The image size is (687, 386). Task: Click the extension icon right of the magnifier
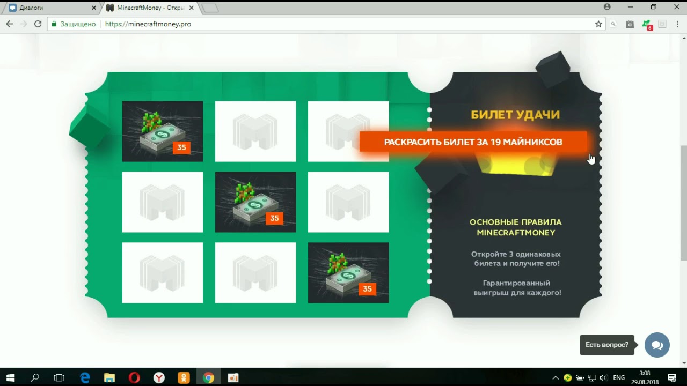coord(630,24)
